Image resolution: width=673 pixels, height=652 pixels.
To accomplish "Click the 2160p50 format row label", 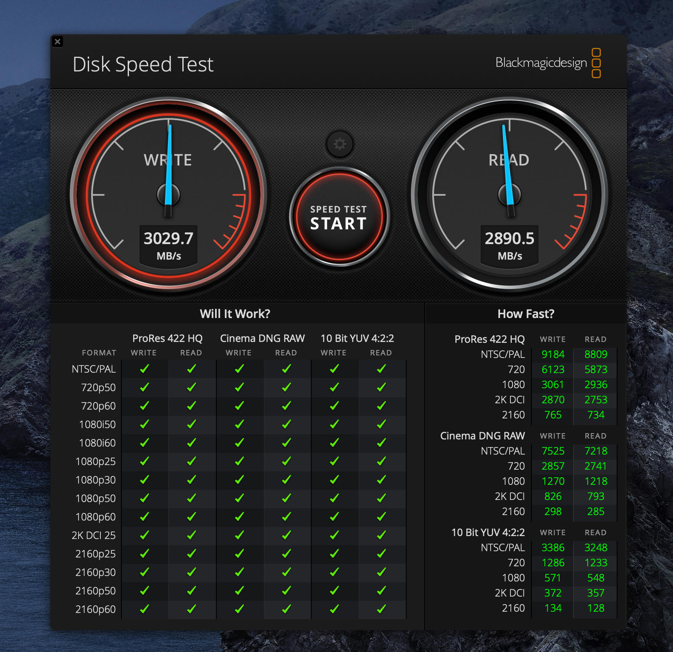I will pos(96,591).
